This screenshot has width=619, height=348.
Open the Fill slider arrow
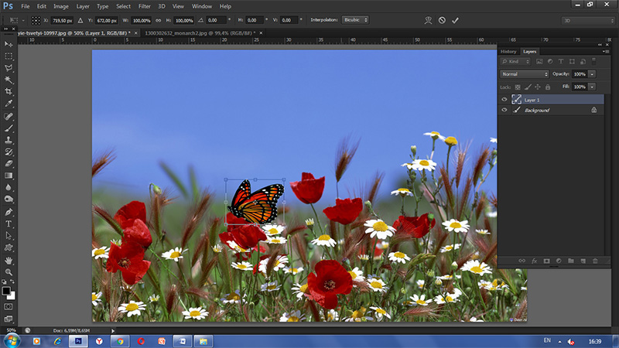pos(592,87)
